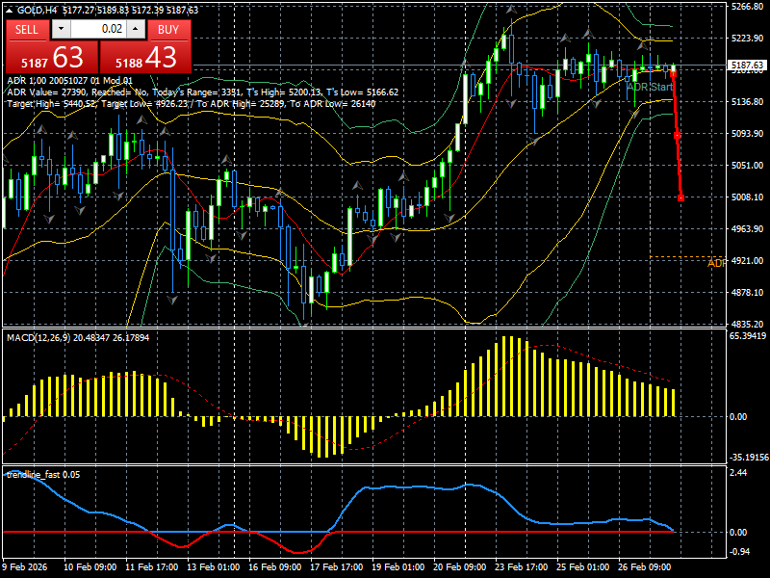770x578 pixels.
Task: Click price scale value 4963.90
Action: 747,228
